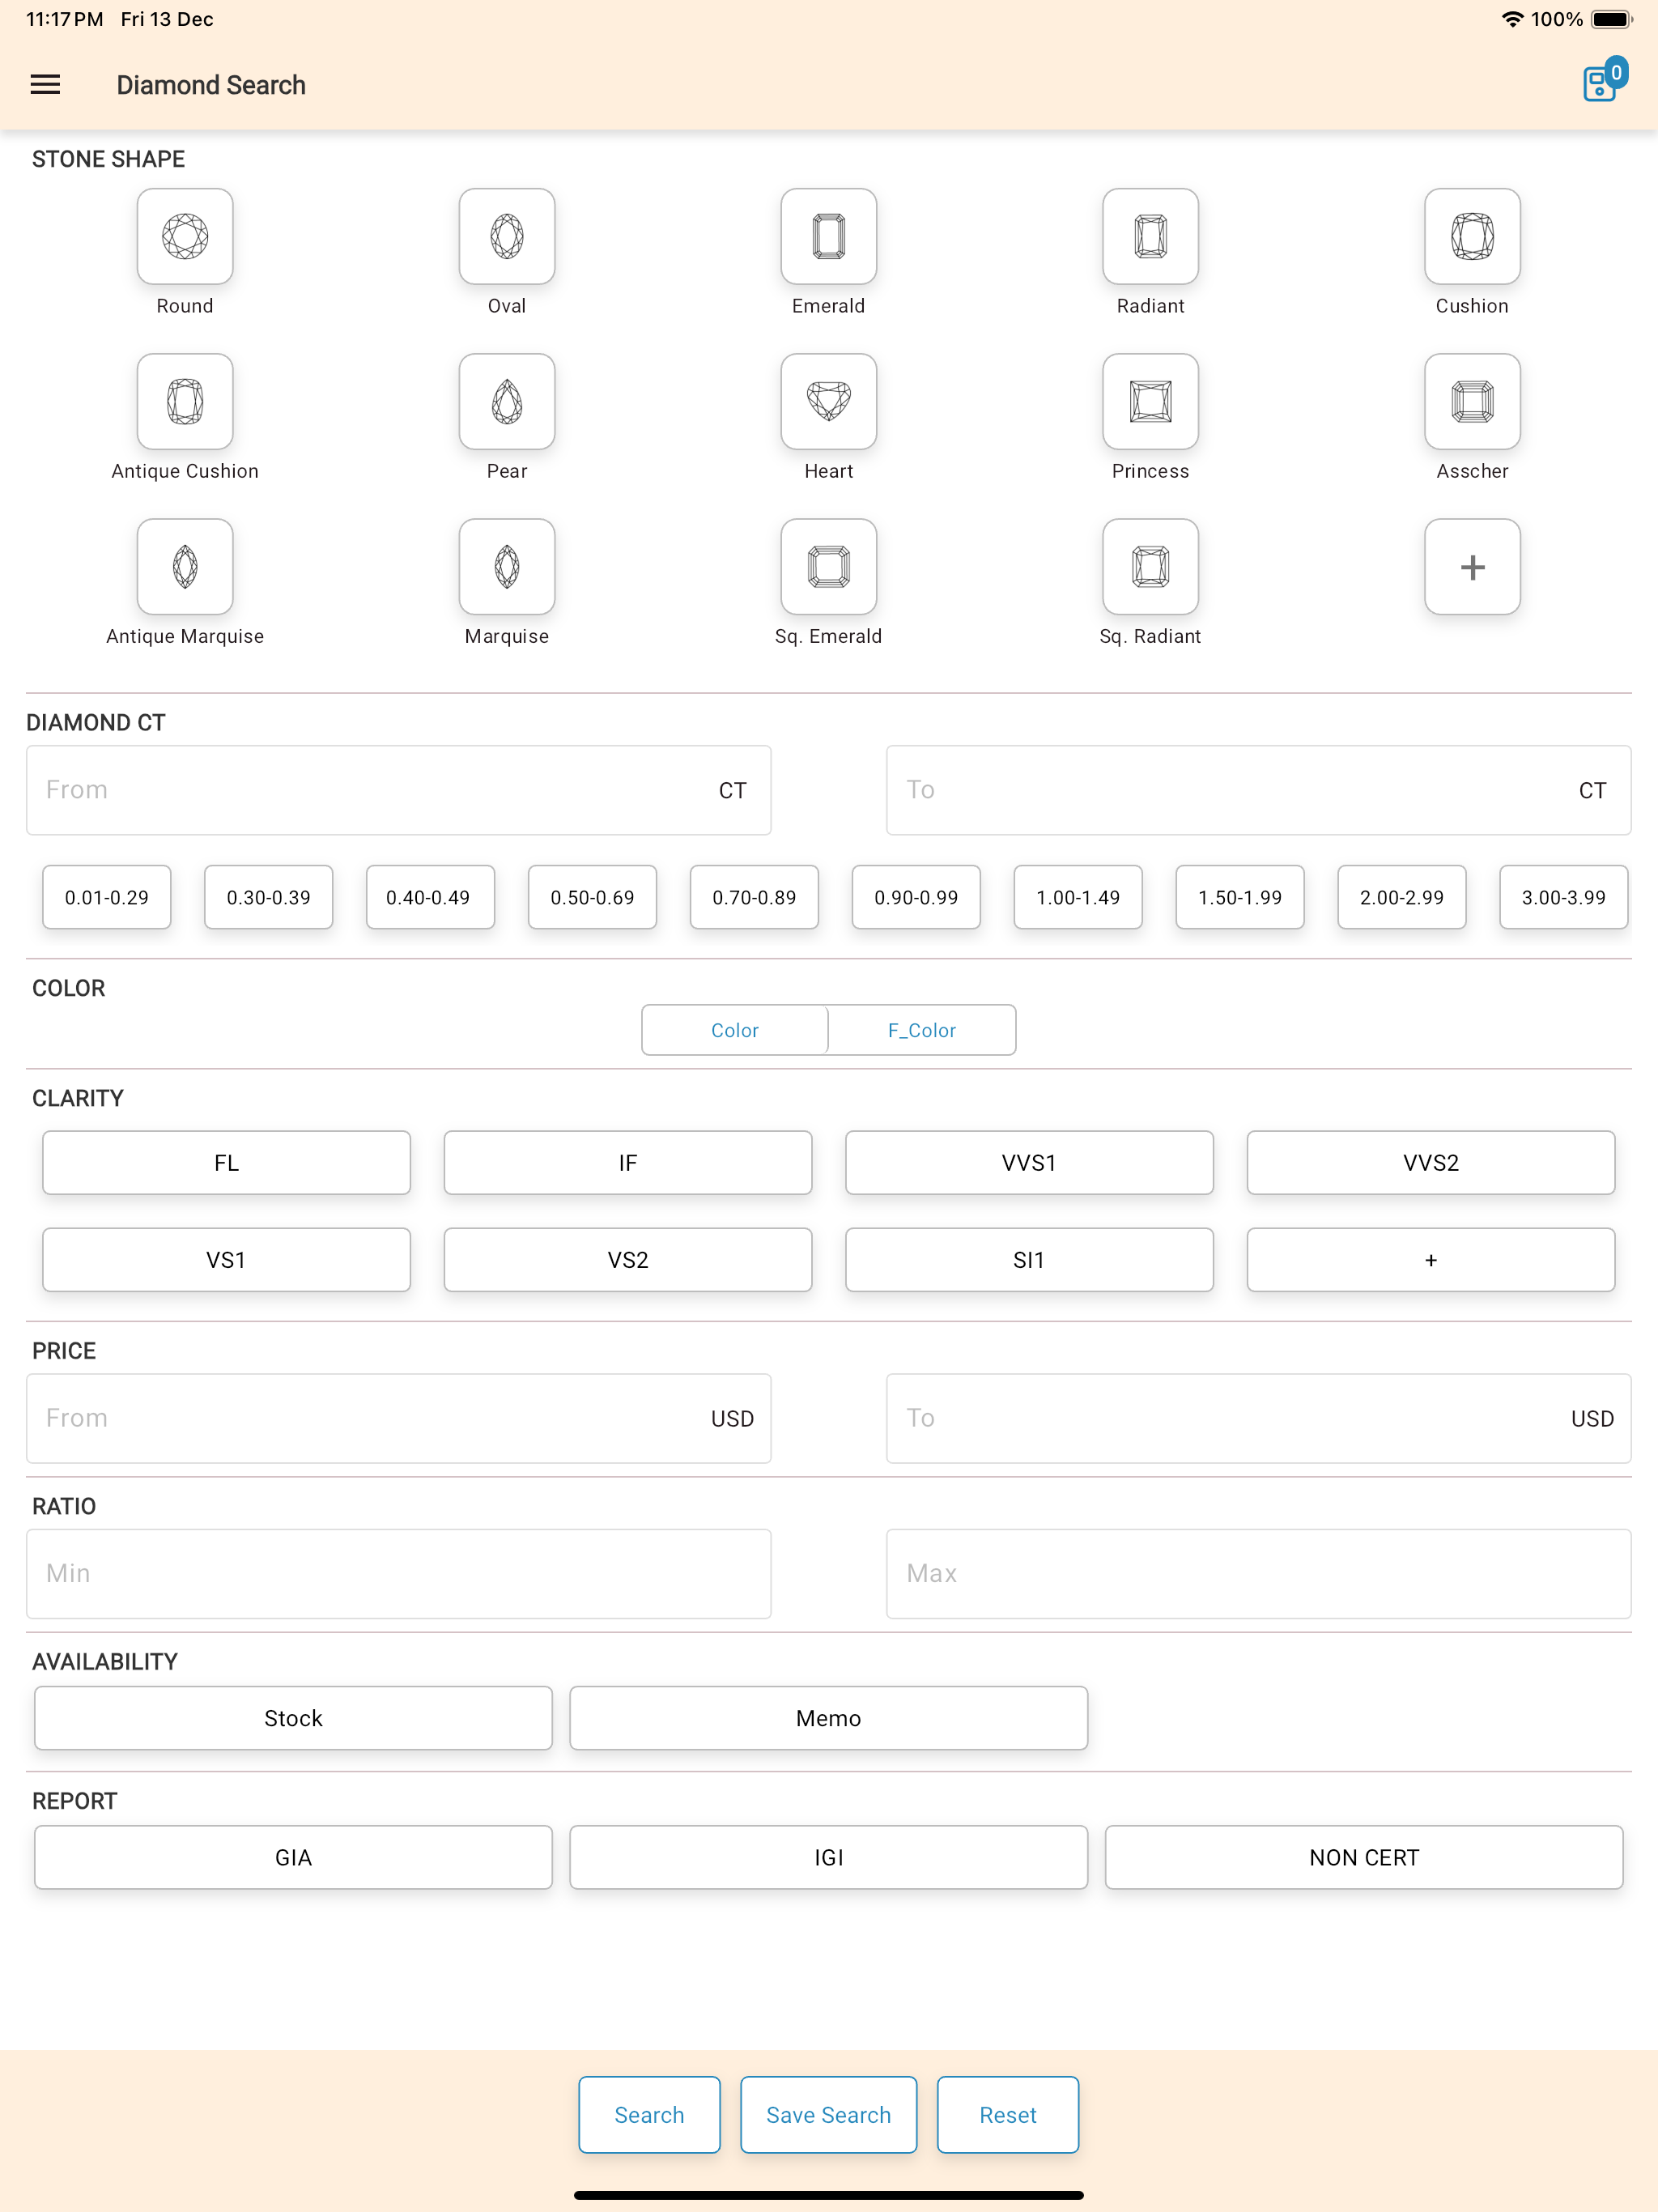Filter by GIA report
Screen dimensions: 1658x2212
pyautogui.click(x=293, y=1857)
